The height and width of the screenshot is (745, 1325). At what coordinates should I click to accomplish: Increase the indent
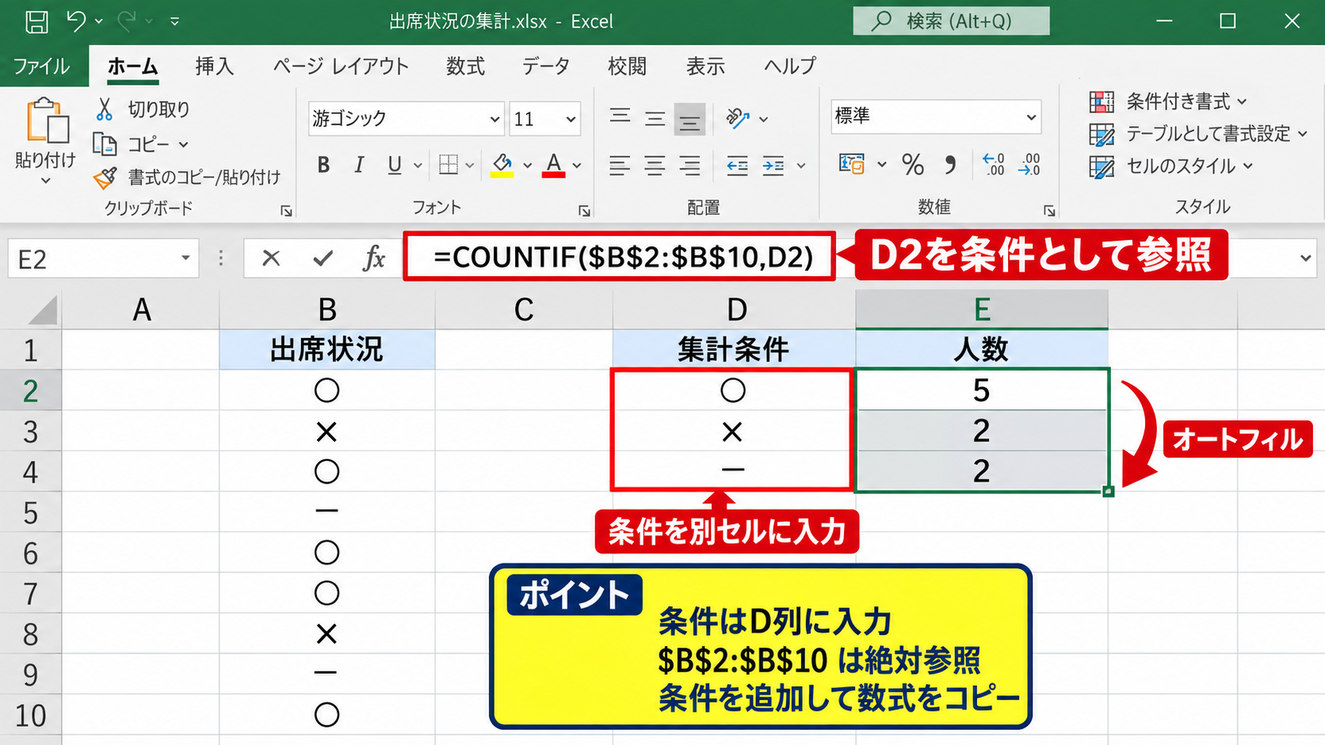pyautogui.click(x=773, y=165)
